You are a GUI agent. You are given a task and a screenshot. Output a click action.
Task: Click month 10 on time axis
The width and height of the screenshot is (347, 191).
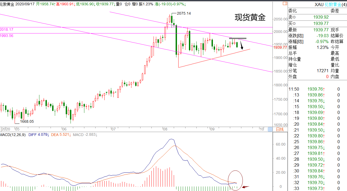click(262, 129)
